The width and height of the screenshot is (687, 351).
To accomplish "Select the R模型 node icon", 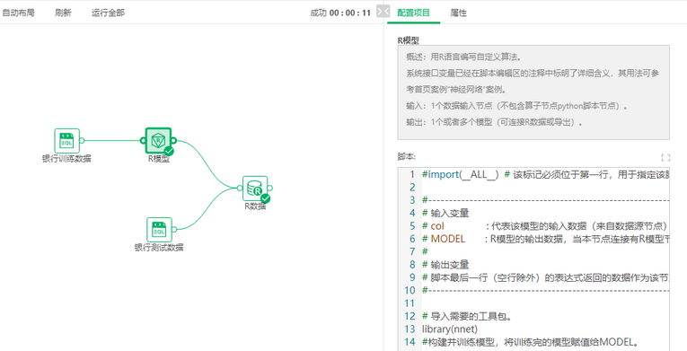I will click(158, 141).
